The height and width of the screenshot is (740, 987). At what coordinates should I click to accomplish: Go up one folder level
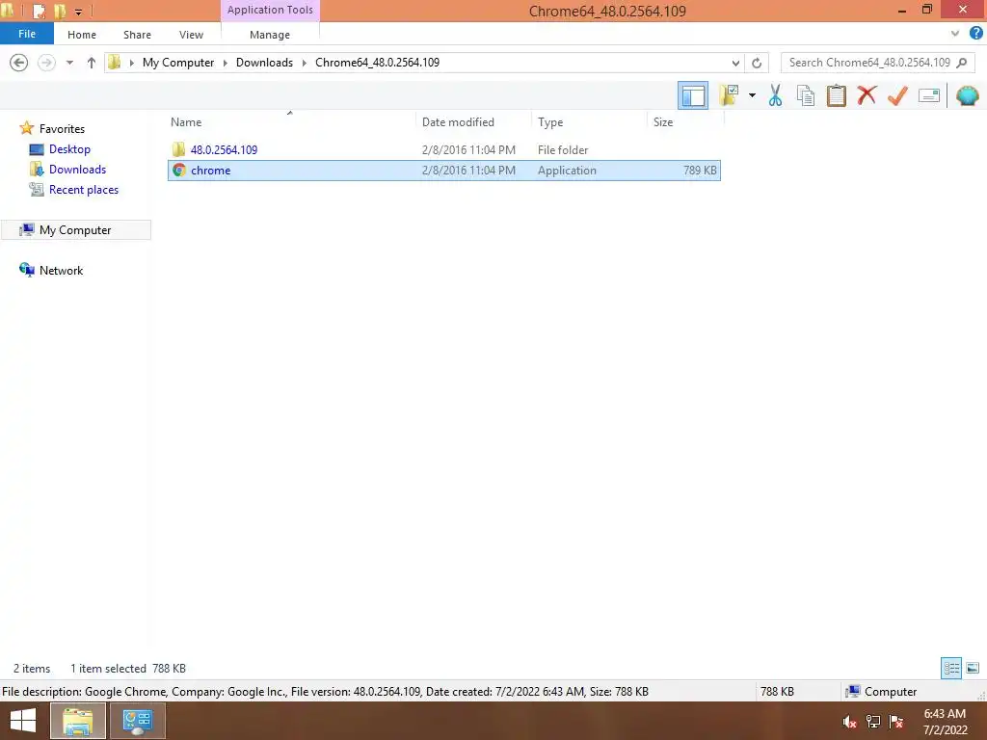pyautogui.click(x=92, y=63)
